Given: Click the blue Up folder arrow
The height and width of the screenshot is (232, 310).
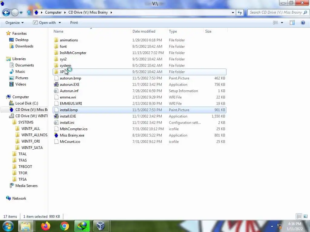Looking at the screenshot, I should [x=29, y=12].
